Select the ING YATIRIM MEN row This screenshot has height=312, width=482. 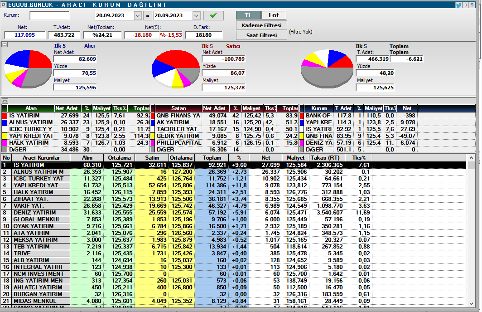click(x=233, y=280)
